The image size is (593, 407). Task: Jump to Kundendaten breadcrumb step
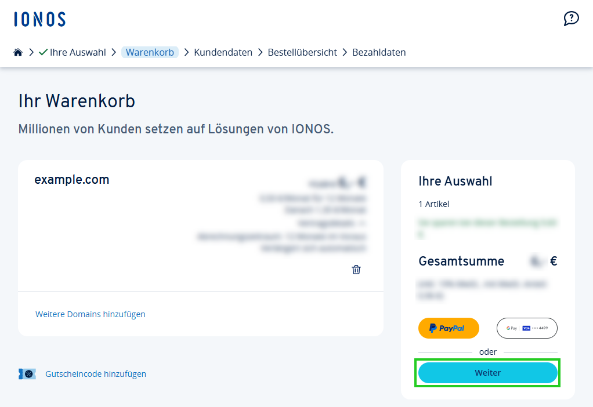tap(223, 52)
